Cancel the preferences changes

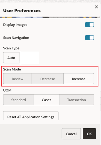[71, 134]
